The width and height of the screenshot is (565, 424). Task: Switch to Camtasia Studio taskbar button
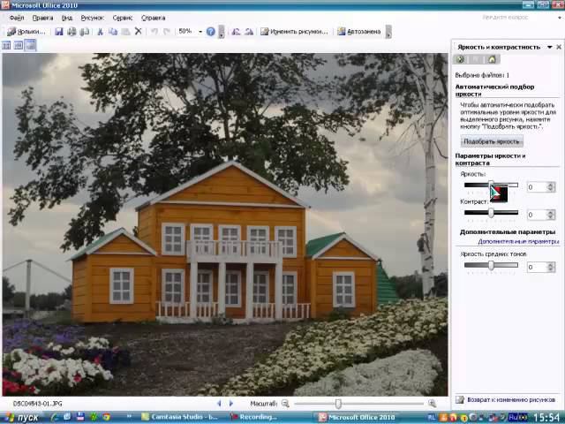pos(180,417)
